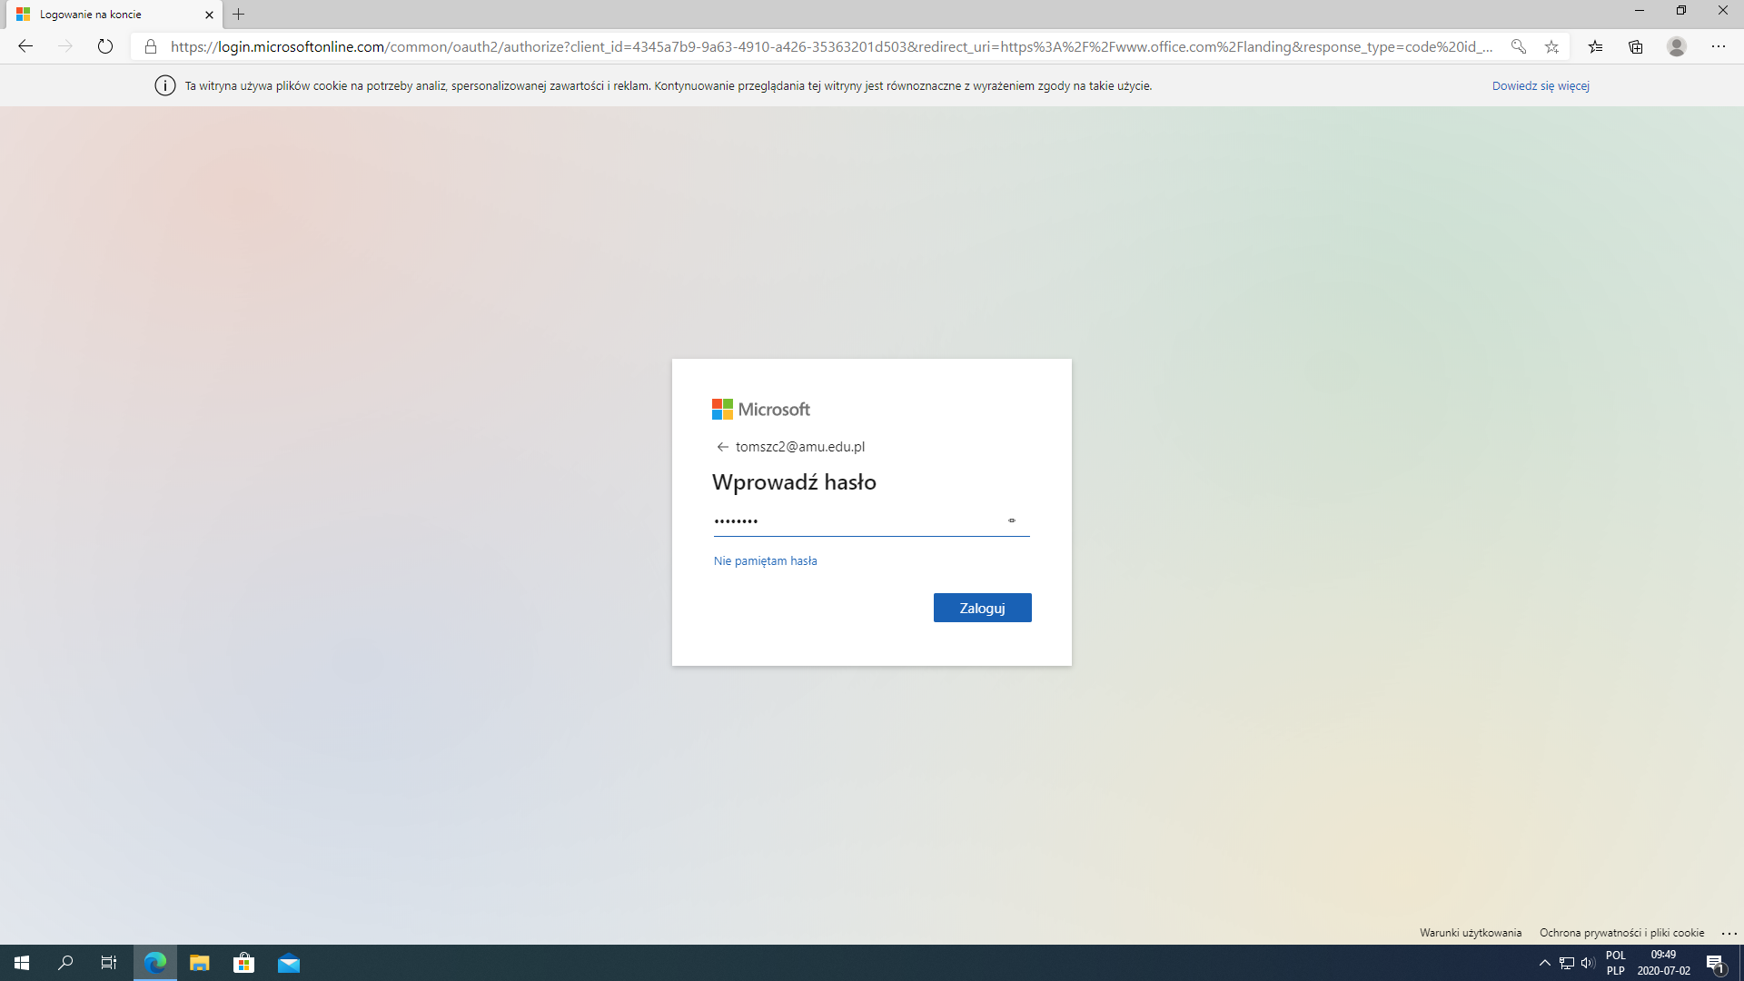The height and width of the screenshot is (981, 1744).
Task: Reveal password with the eye icon
Action: tap(1011, 520)
